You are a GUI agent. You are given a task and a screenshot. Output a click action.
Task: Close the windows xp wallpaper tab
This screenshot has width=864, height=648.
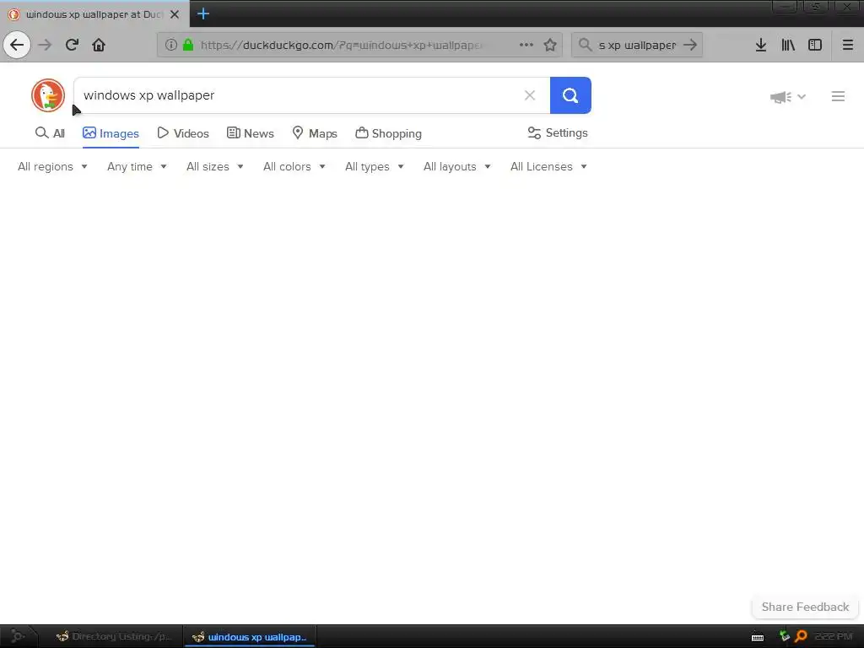pyautogui.click(x=175, y=14)
